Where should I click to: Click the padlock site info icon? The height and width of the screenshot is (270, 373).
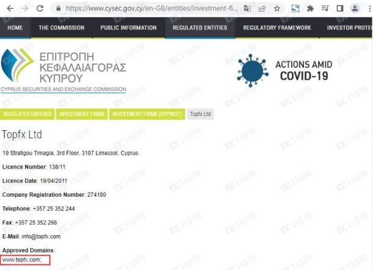point(58,9)
